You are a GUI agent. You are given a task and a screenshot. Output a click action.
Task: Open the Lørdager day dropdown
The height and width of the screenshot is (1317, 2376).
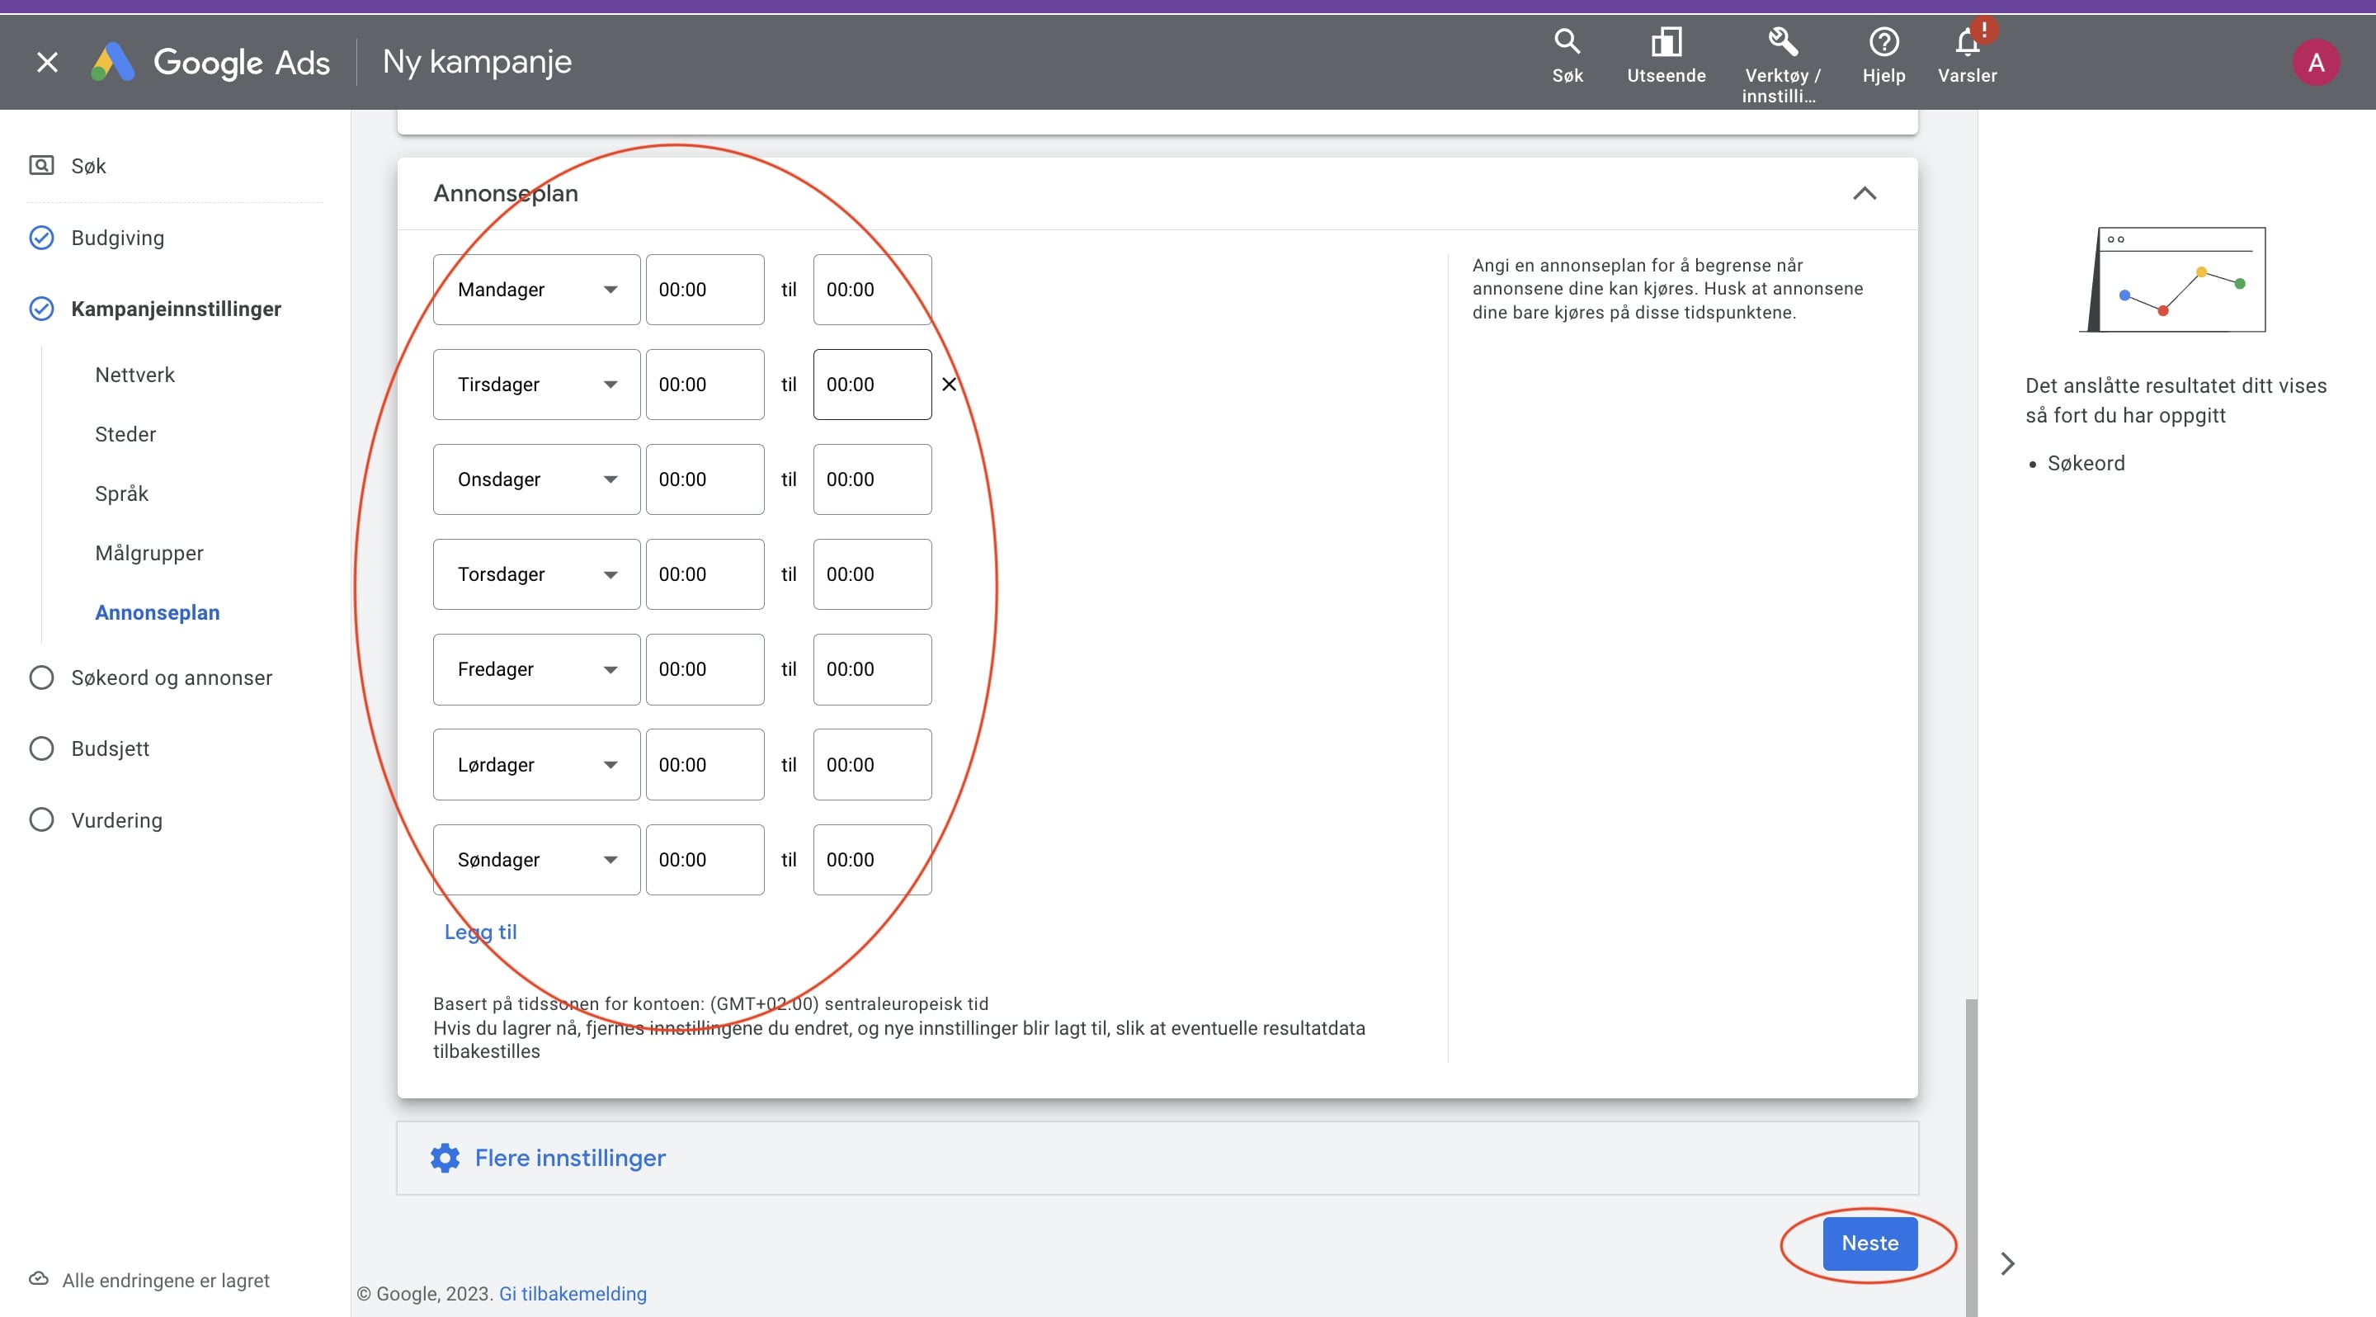coord(536,765)
